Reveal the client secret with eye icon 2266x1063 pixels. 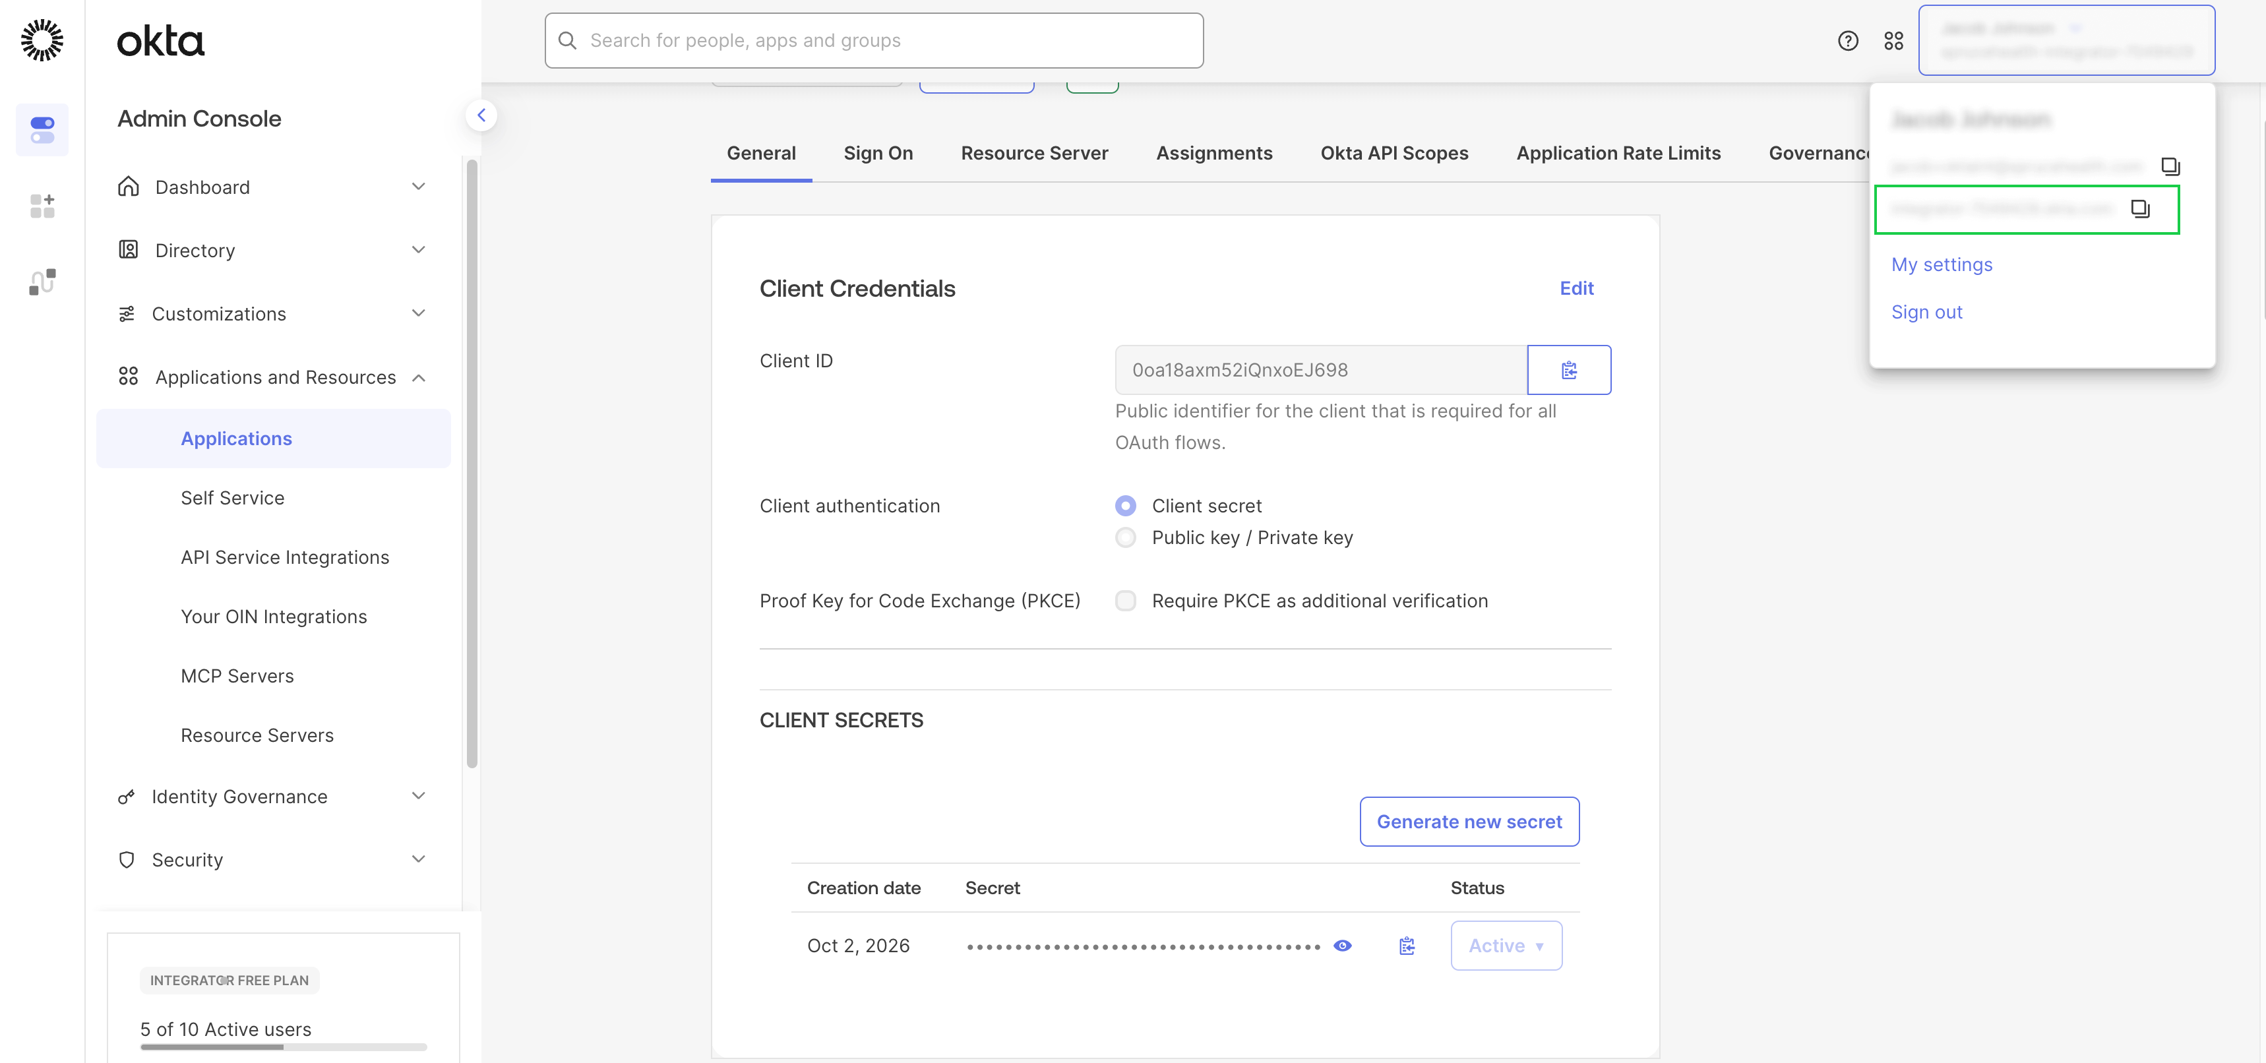1342,945
